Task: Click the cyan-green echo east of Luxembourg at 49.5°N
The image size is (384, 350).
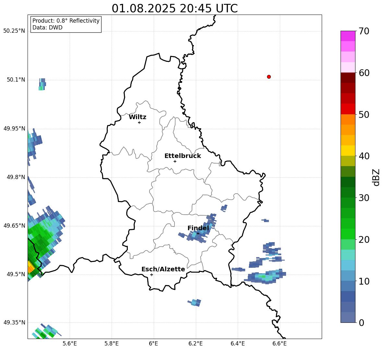Action: (x=266, y=277)
